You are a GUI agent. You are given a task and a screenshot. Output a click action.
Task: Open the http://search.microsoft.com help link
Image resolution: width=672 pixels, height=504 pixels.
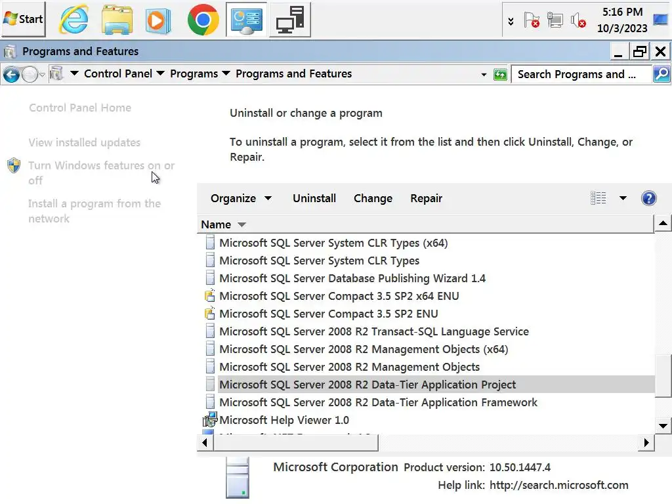(x=559, y=485)
